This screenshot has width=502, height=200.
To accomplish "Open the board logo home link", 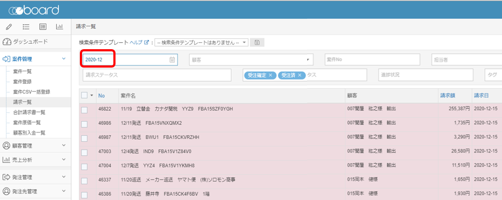I will pos(33,10).
